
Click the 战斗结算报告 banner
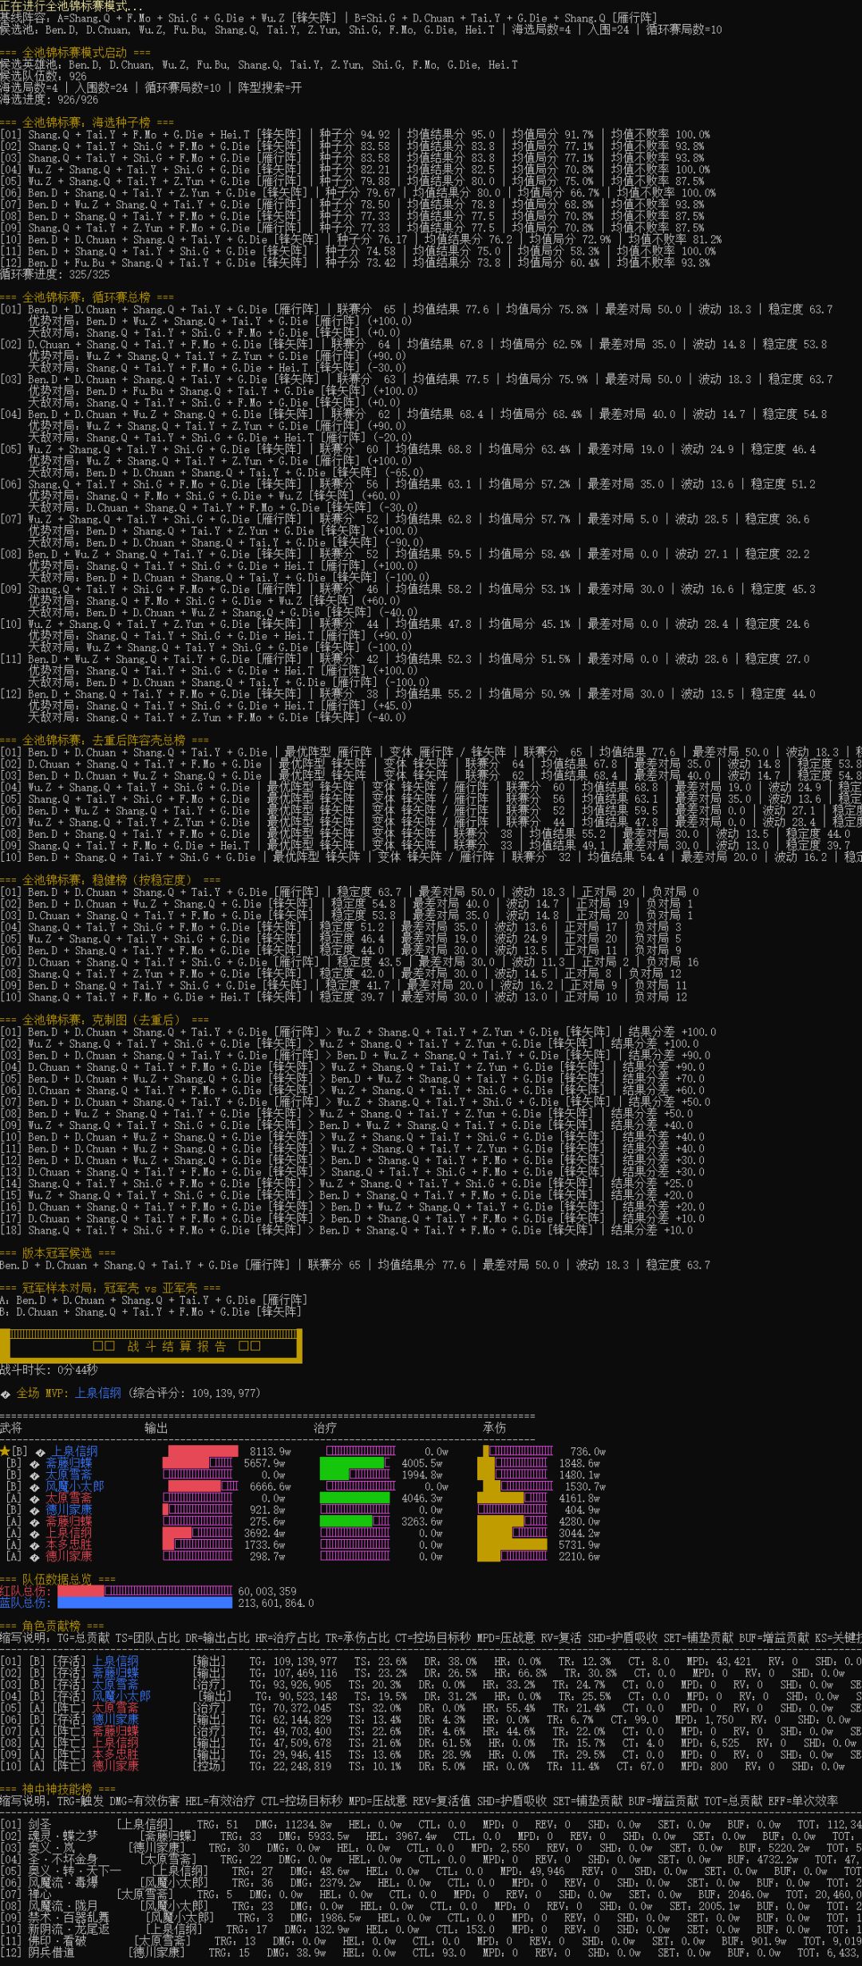(x=151, y=1346)
